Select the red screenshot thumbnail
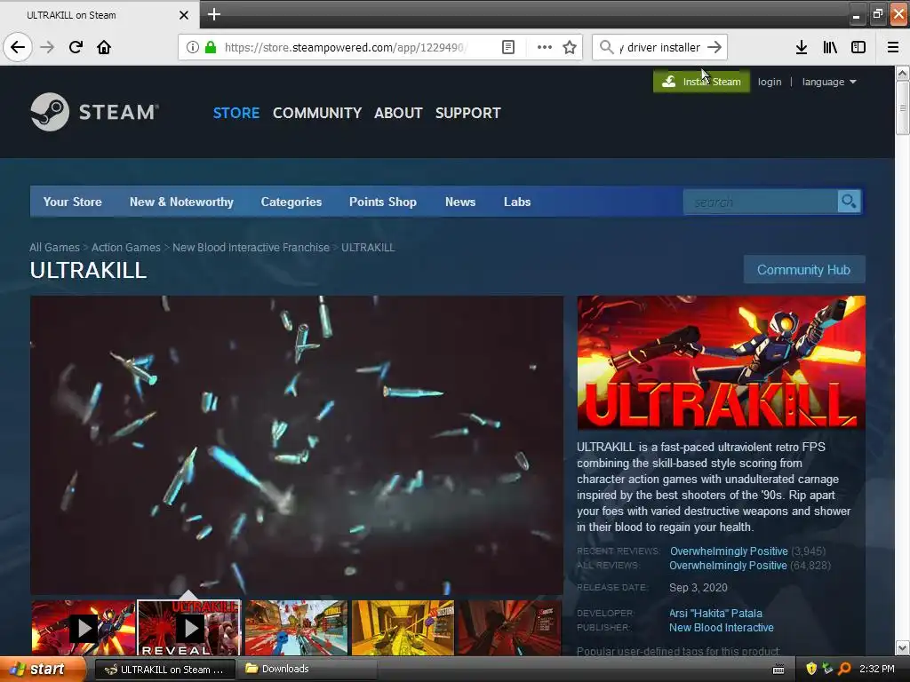Image resolution: width=910 pixels, height=682 pixels. (x=509, y=628)
